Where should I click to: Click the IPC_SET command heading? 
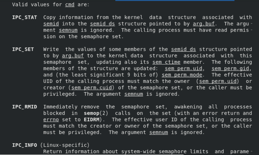coord(23,49)
